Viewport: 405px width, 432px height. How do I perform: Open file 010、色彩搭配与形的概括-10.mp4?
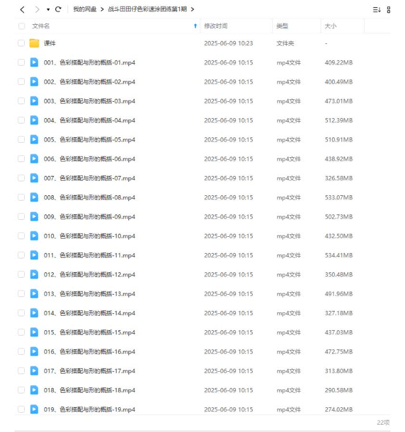coord(90,236)
